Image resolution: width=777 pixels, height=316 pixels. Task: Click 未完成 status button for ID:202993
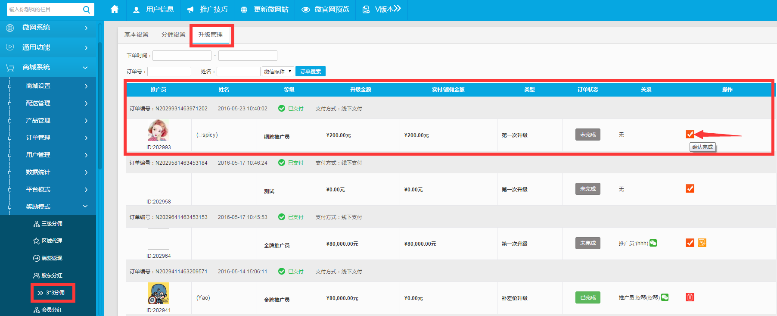[588, 135]
